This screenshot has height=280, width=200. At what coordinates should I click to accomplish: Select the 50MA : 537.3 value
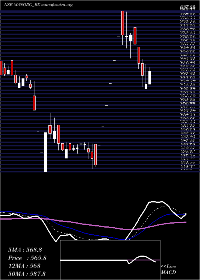[x=26, y=274]
